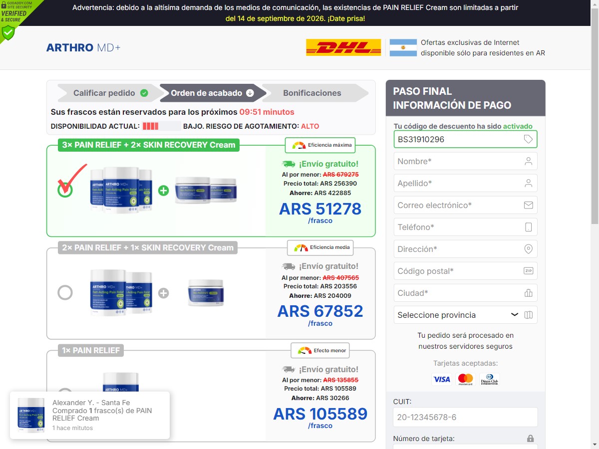The image size is (599, 449).
Task: Click the red availability progress bar
Action: [x=161, y=126]
